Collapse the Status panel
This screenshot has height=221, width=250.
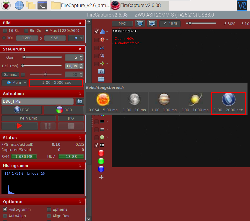click(80, 137)
